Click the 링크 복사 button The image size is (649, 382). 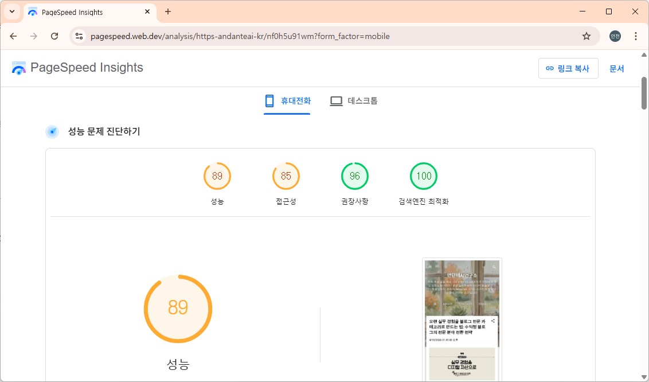(x=568, y=68)
